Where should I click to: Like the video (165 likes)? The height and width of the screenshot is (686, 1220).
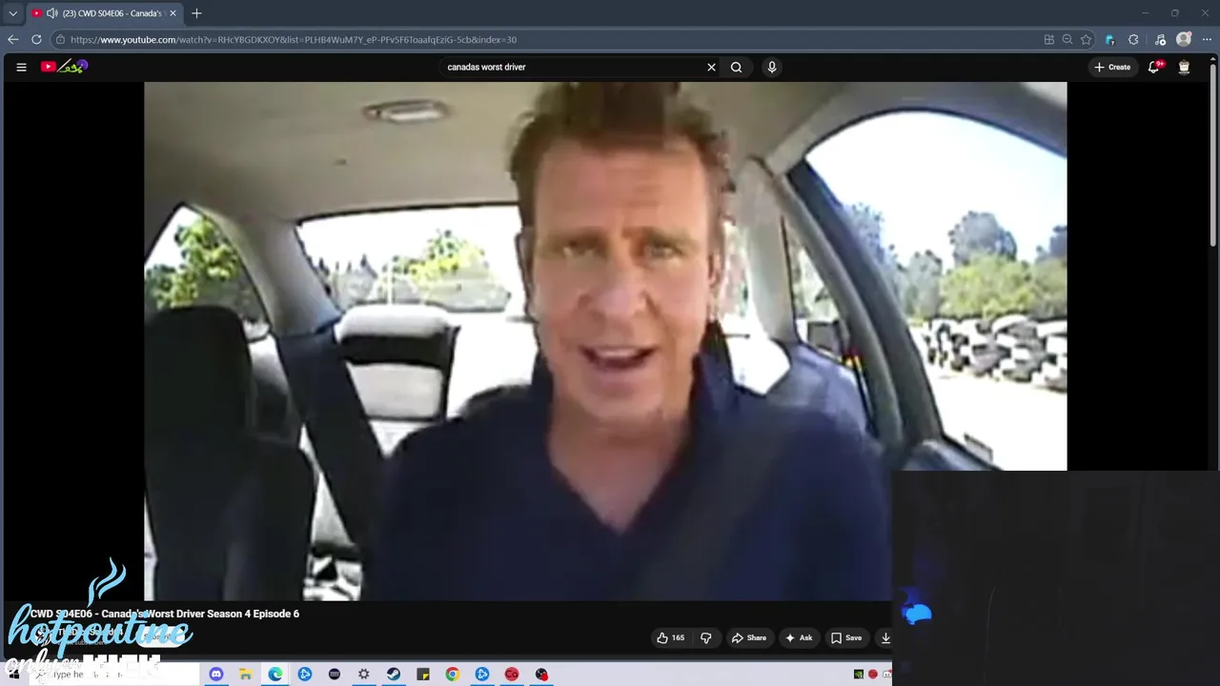[671, 638]
